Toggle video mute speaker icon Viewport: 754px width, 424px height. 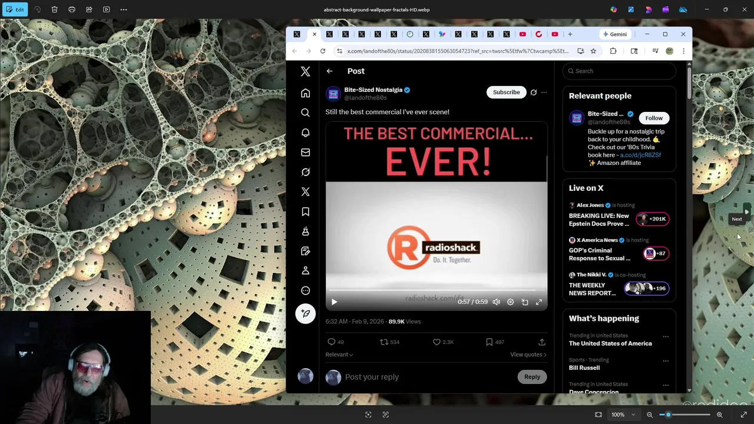(496, 302)
